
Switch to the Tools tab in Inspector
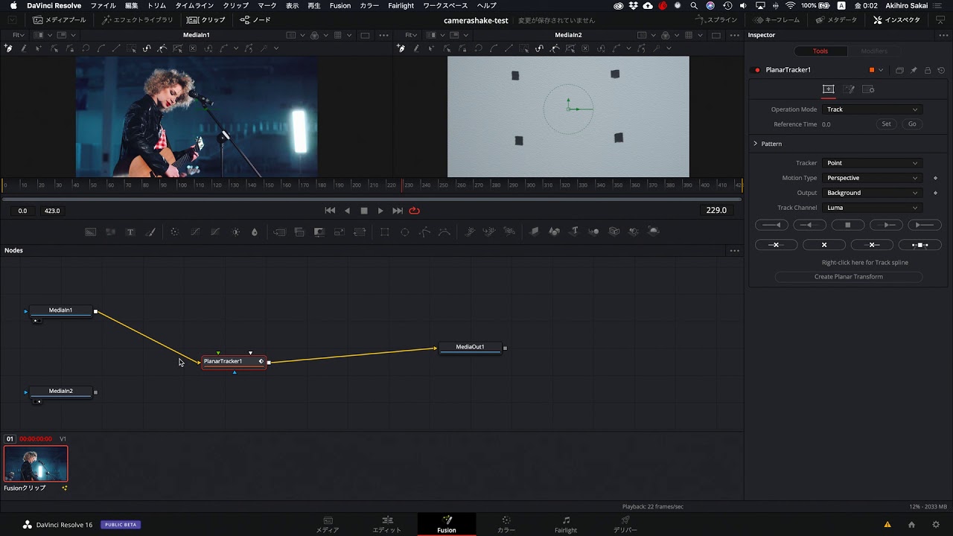coord(820,51)
